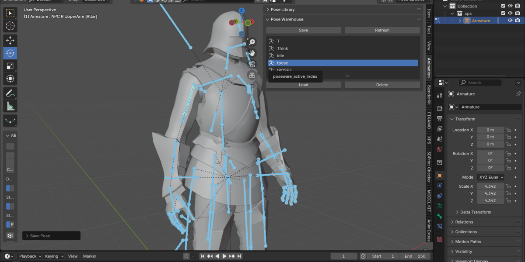
Task: Toggle the Location X lock icon
Action: click(x=508, y=130)
